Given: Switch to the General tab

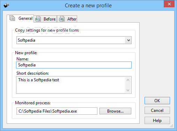Looking at the screenshot, I should [x=20, y=18].
